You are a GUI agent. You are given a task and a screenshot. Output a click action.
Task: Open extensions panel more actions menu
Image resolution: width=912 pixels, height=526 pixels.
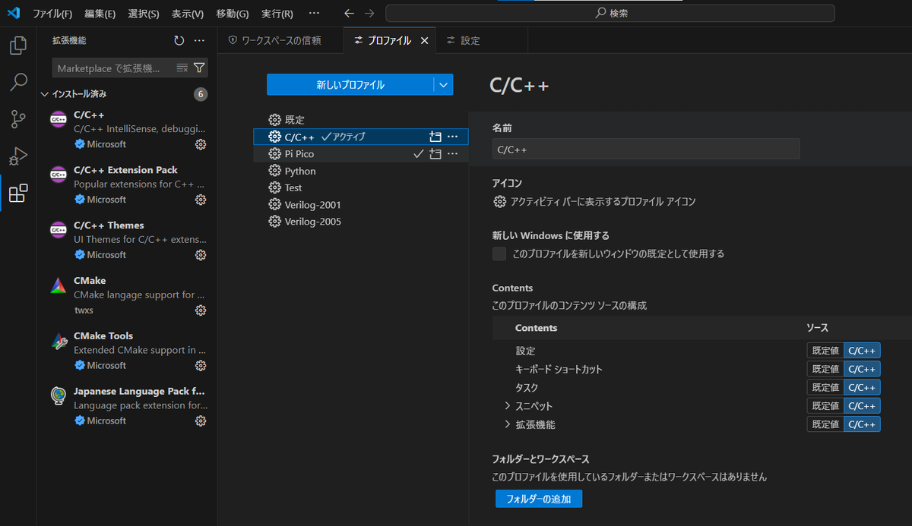(x=199, y=40)
